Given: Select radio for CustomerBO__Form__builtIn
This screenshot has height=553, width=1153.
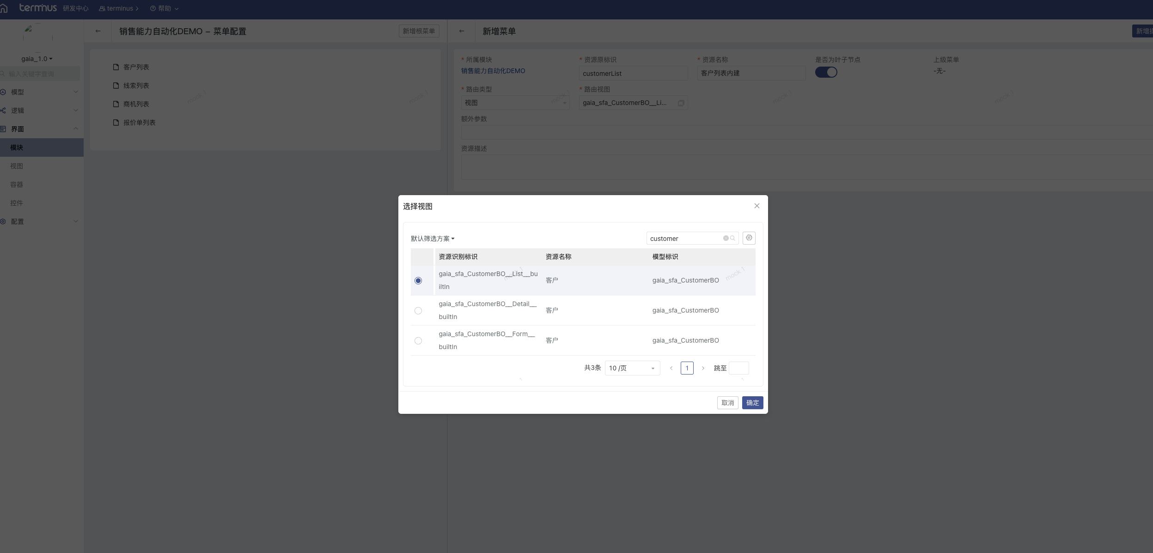Looking at the screenshot, I should (x=418, y=341).
